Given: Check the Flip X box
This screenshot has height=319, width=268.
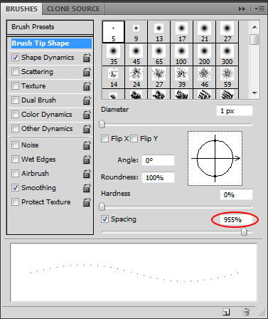Looking at the screenshot, I should point(104,138).
